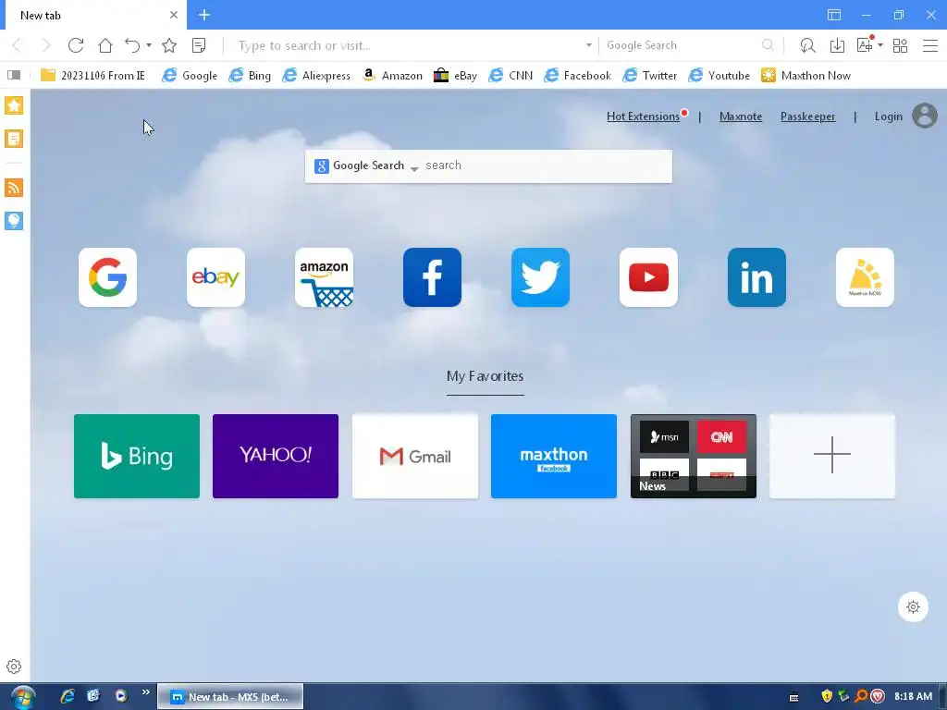
Task: Click the page search input field
Action: 546,165
